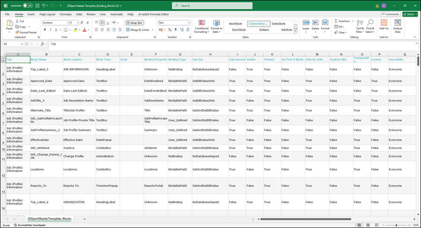The height and width of the screenshot is (228, 421).
Task: Open the Text number format dropdown
Action: point(188,23)
